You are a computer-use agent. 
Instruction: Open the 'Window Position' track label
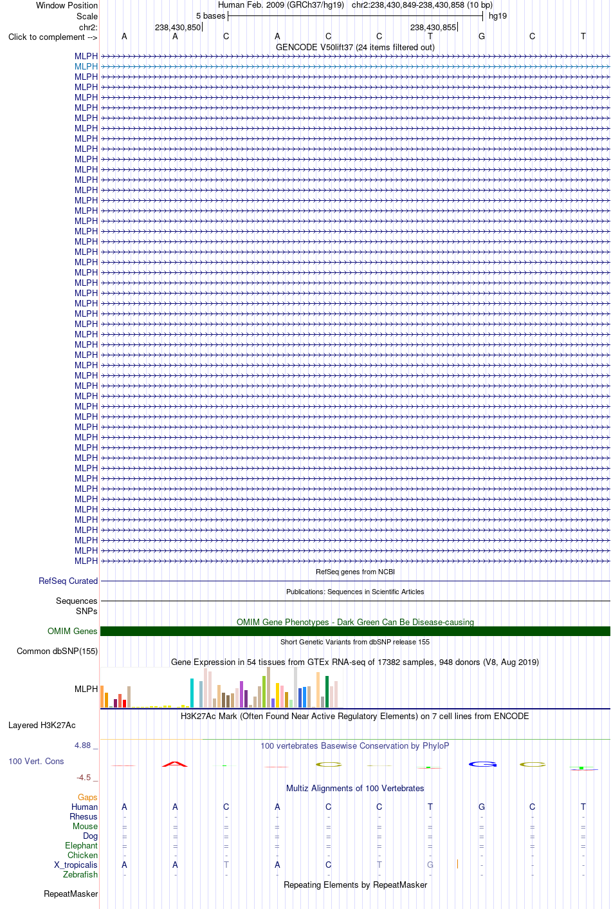pos(67,5)
